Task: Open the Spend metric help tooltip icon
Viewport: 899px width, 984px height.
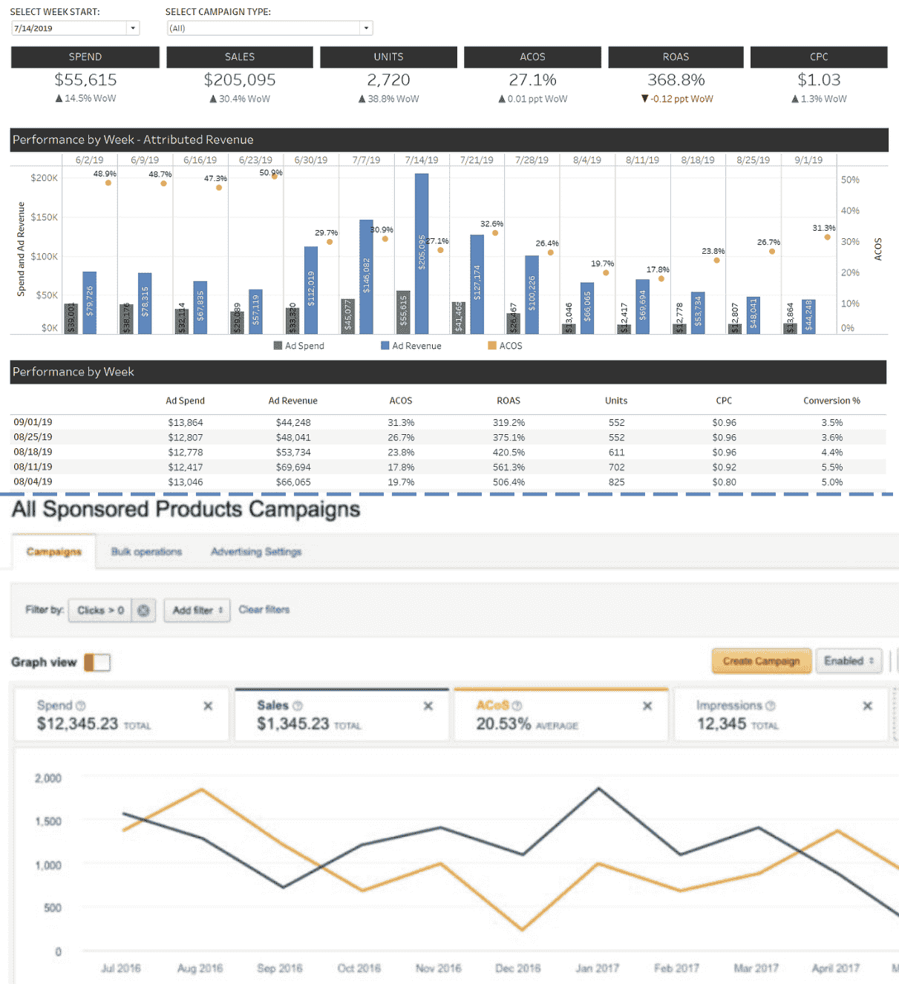Action: click(79, 705)
